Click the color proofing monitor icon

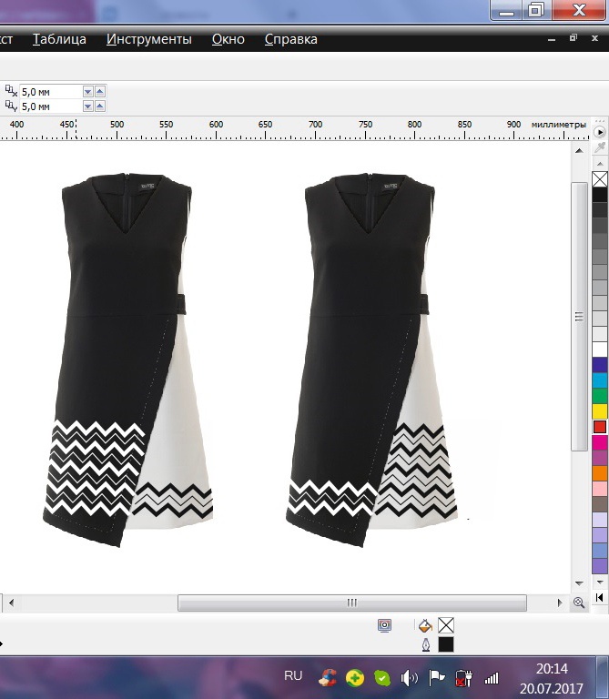(x=385, y=625)
